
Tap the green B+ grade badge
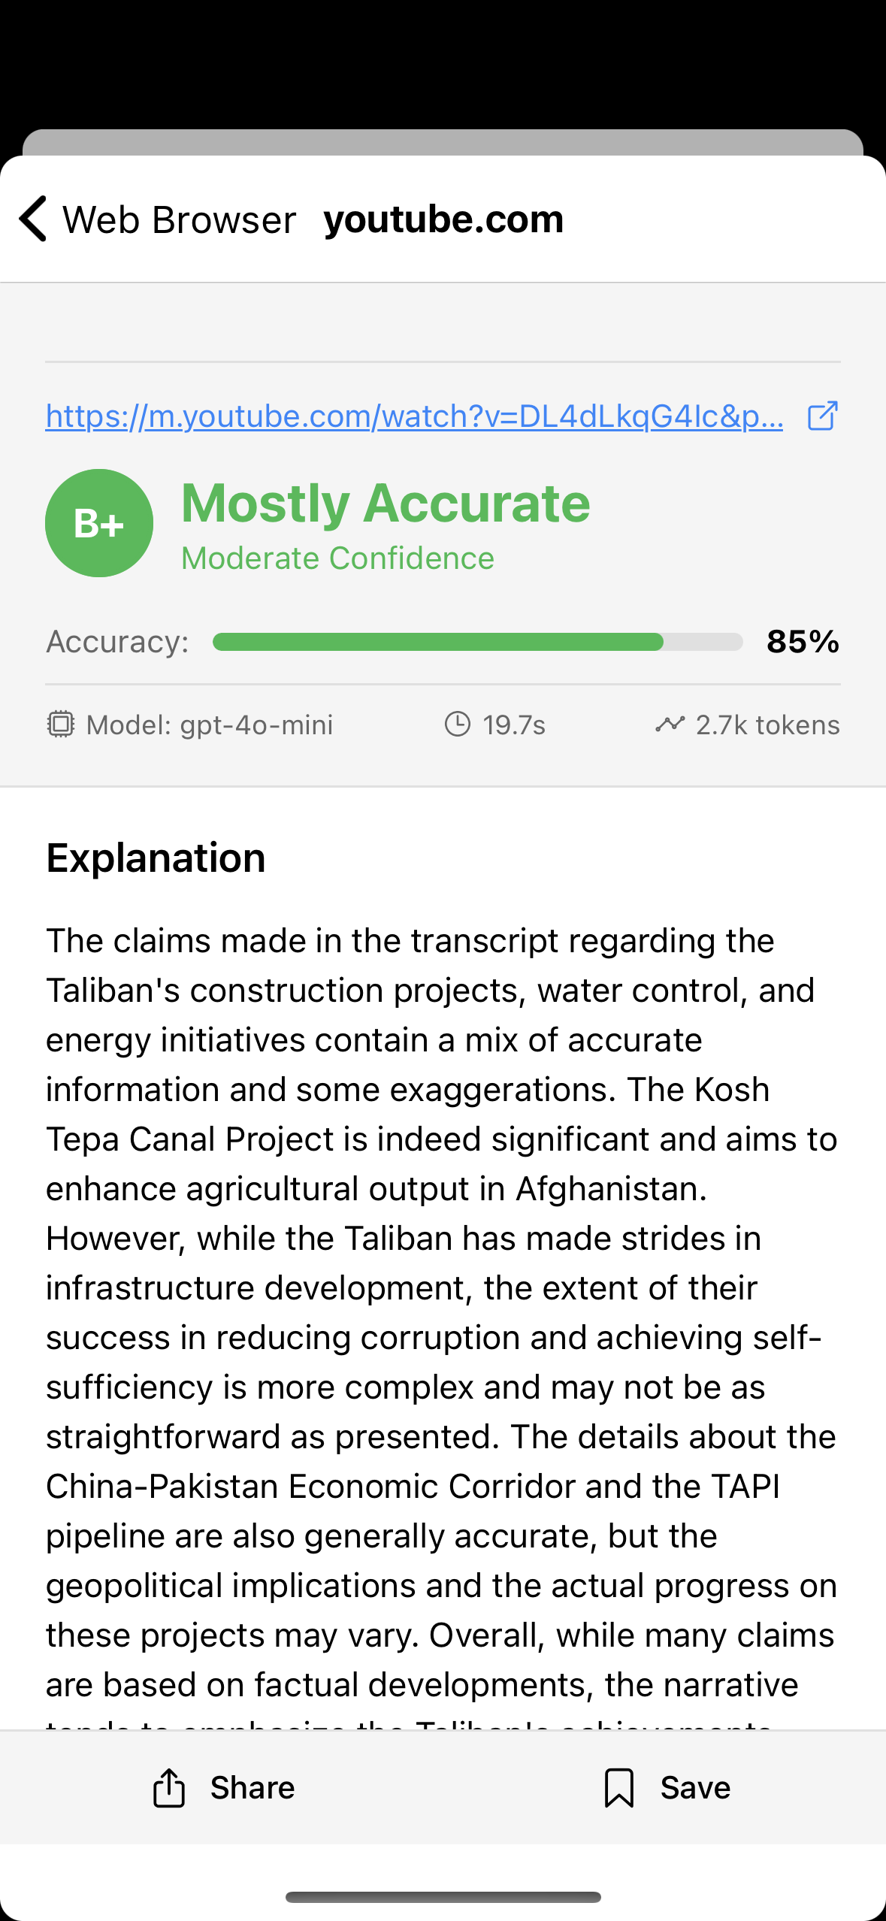coord(99,523)
